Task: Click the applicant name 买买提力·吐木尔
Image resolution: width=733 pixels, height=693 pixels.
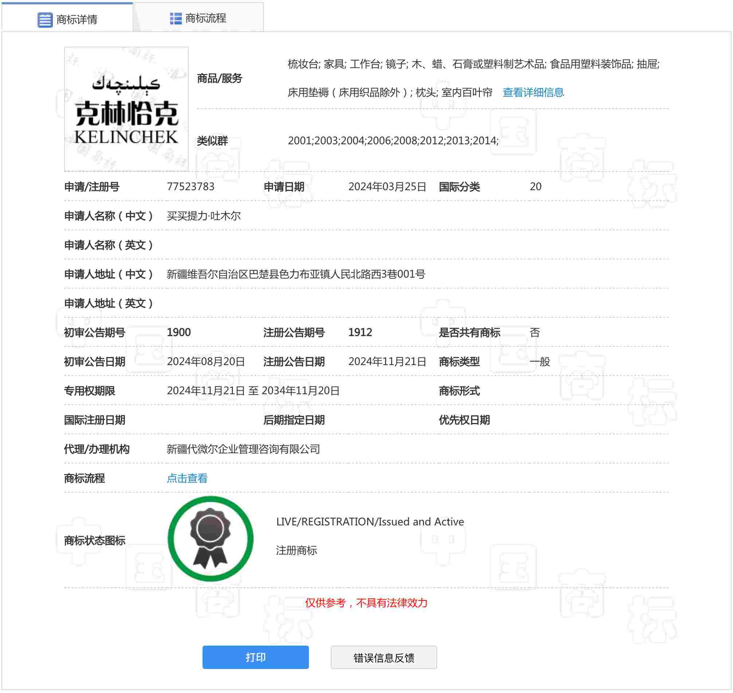Action: pos(204,216)
